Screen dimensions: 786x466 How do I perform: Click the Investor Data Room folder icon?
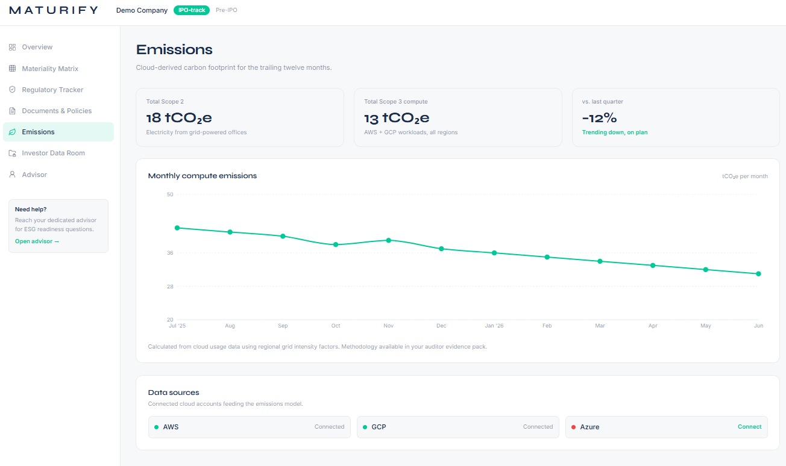(x=12, y=153)
